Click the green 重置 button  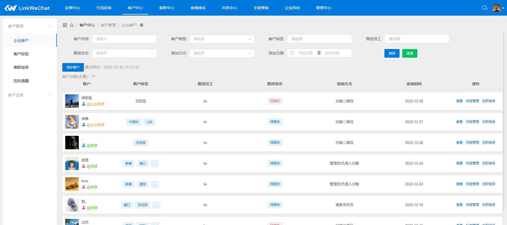tap(410, 53)
